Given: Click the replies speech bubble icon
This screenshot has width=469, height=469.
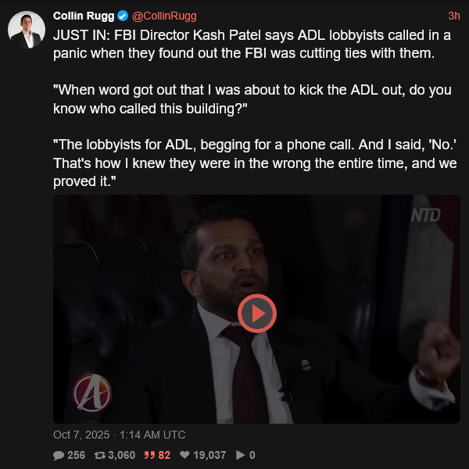Looking at the screenshot, I should click(x=59, y=455).
